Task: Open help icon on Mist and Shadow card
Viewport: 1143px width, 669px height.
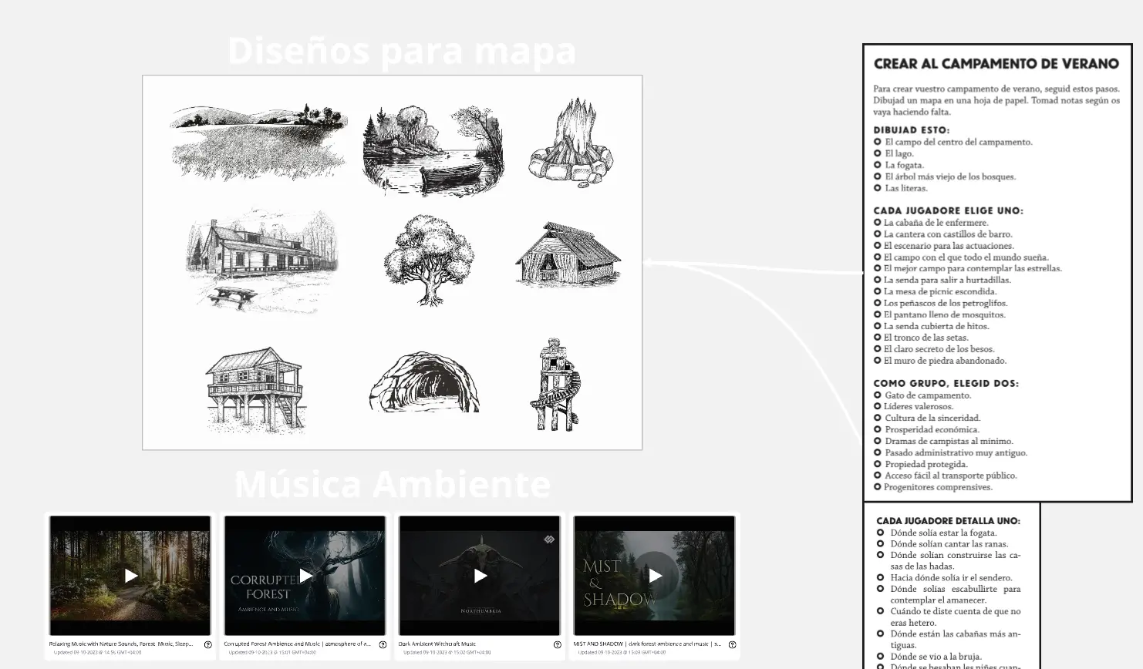Action: click(732, 644)
